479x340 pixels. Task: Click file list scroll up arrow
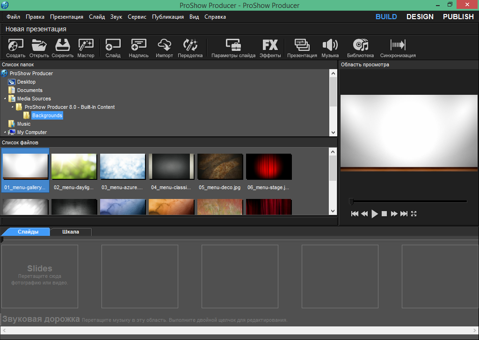(333, 152)
